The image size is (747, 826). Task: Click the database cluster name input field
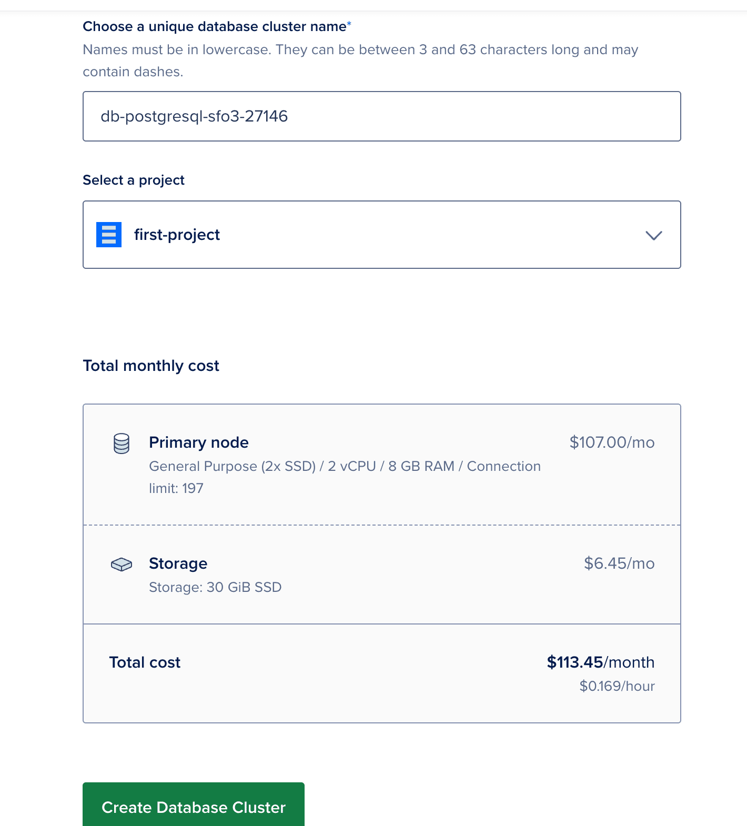(381, 116)
